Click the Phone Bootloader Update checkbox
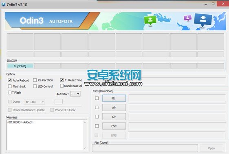 point(10,110)
